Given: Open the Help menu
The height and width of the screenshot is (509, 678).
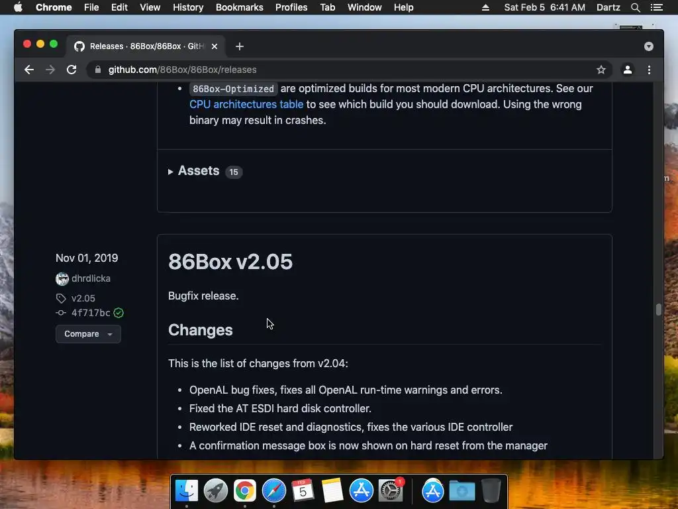Looking at the screenshot, I should (x=403, y=7).
